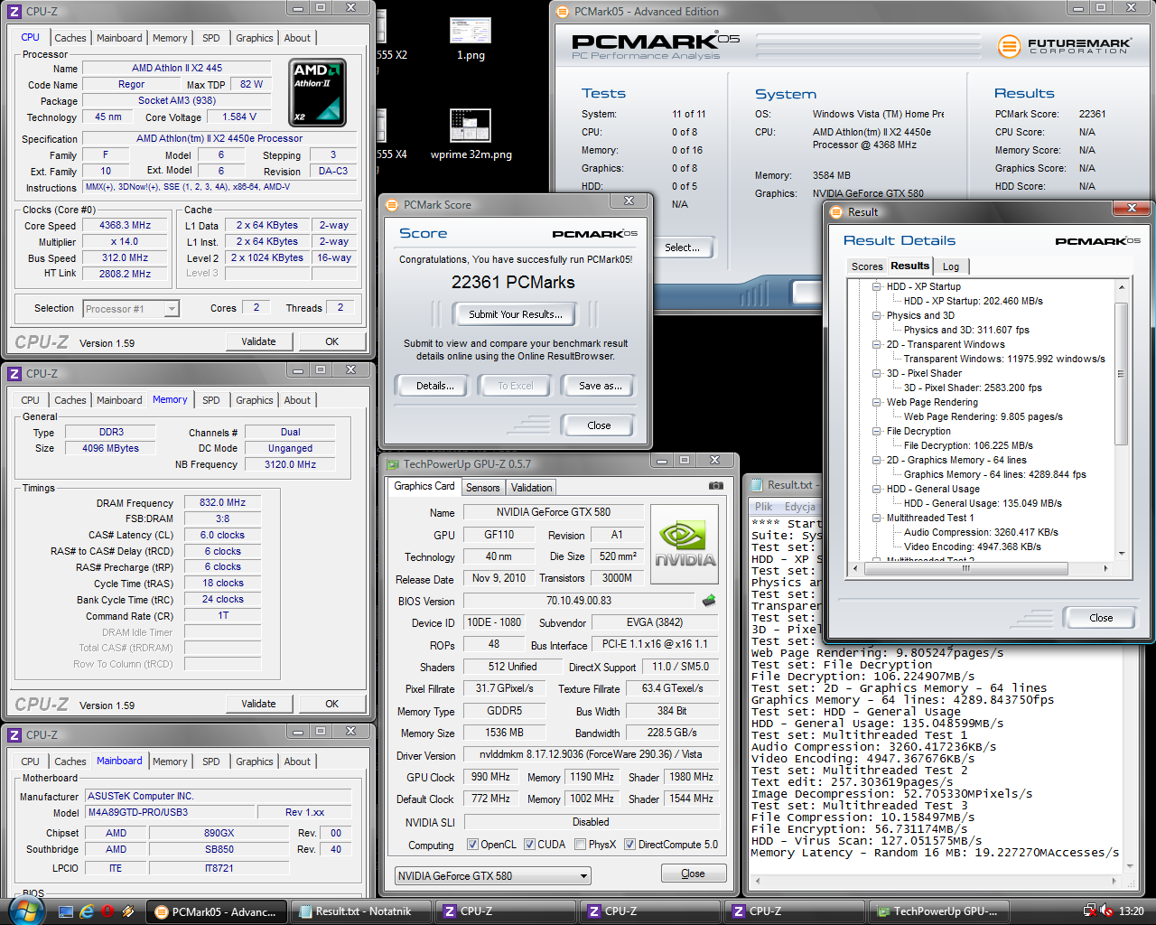Select 'Video Encoding: 4947.368 KB/s' tree row
The image size is (1156, 925).
pos(973,547)
